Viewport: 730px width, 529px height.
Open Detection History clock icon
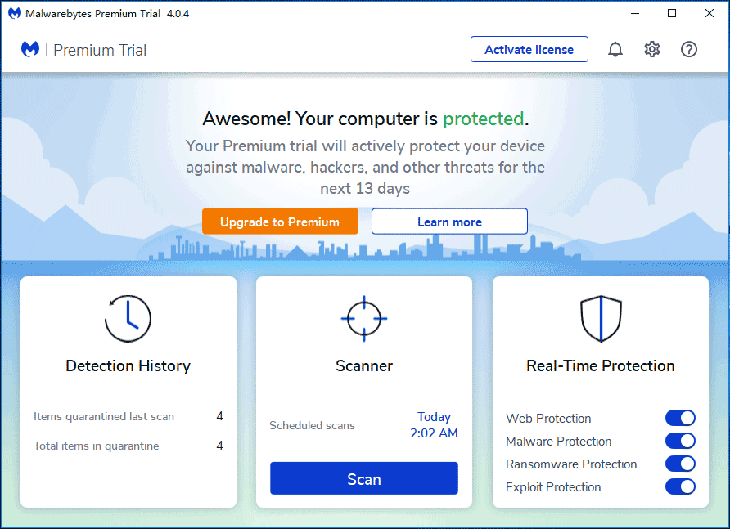click(128, 319)
